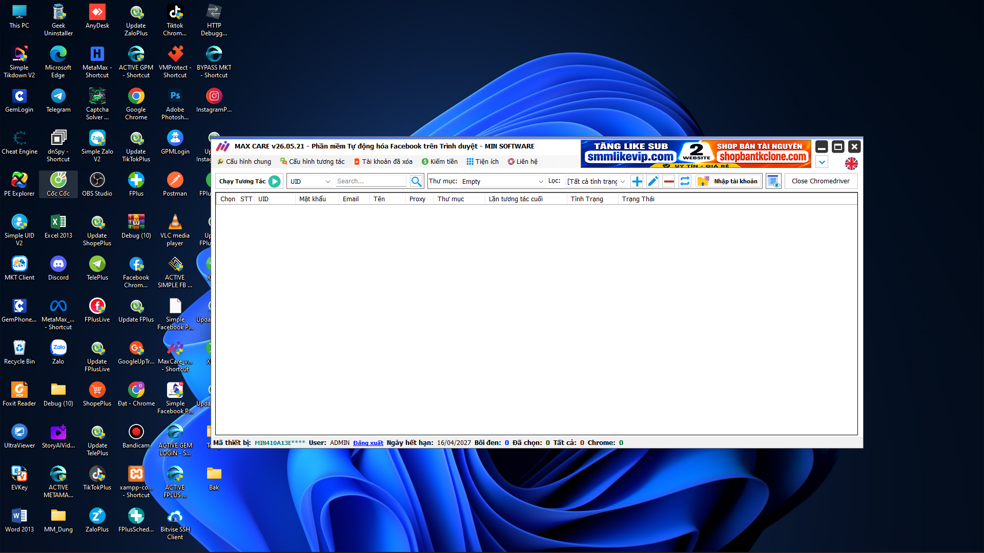Open UltraViewer desktop icon
The image size is (984, 553).
click(19, 436)
